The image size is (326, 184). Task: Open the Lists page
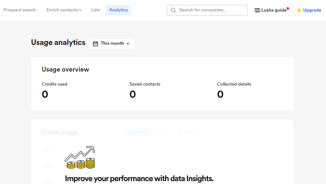click(x=95, y=10)
